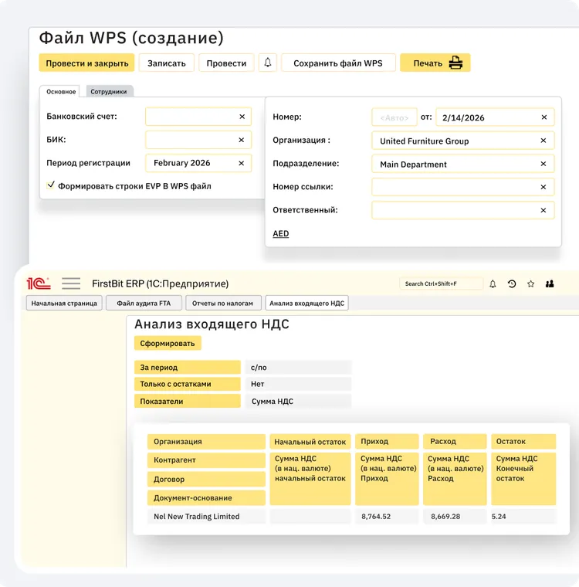Switch to the 'Сотрудники' tab
The width and height of the screenshot is (579, 587).
pyautogui.click(x=109, y=91)
